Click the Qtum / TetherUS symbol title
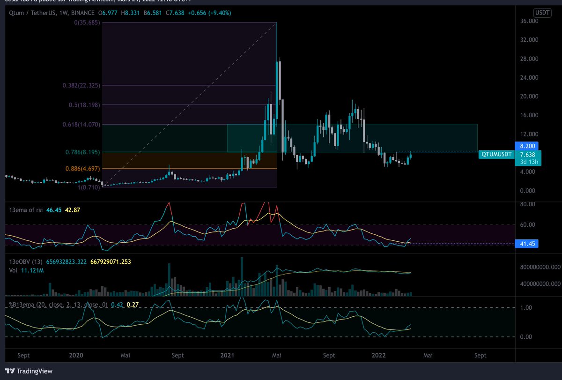 click(32, 14)
